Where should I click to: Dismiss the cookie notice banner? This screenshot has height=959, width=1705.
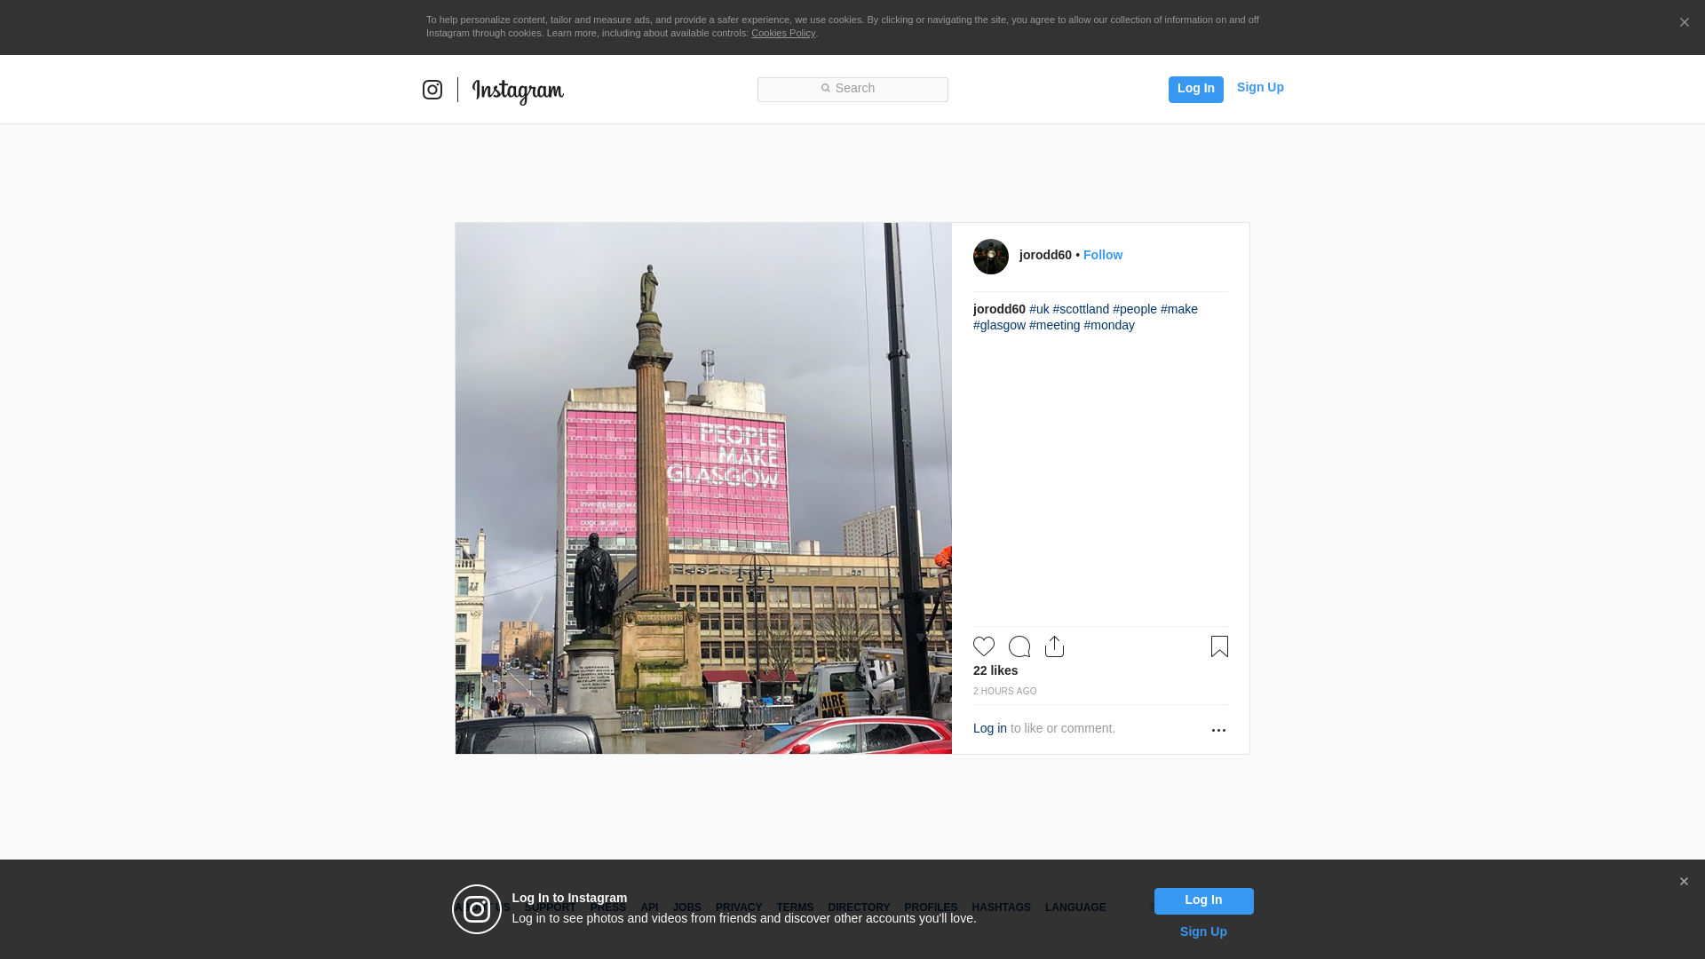1684,23
